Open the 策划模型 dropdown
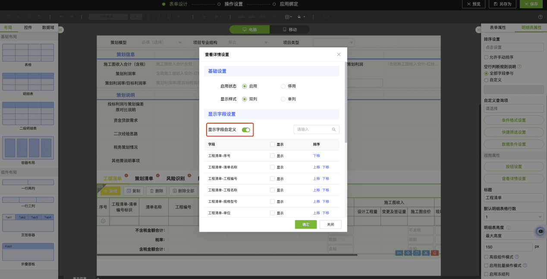Viewport: 547px width, 279px height. [x=162, y=43]
